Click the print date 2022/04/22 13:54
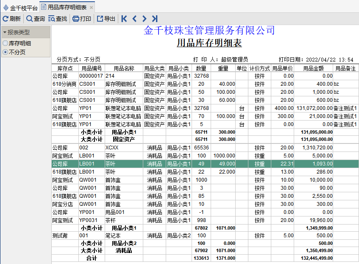 330,60
